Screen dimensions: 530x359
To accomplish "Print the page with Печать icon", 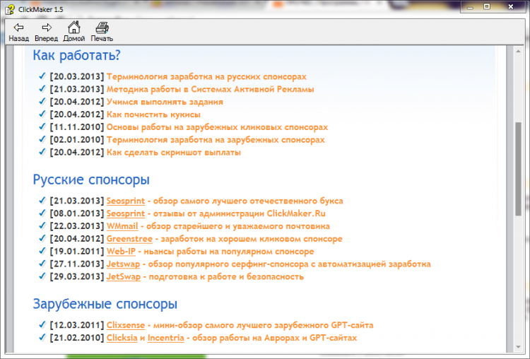I will [102, 32].
